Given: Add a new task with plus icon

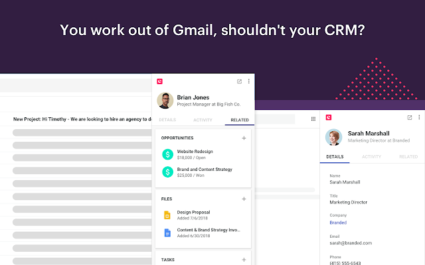Looking at the screenshot, I should 244,260.
